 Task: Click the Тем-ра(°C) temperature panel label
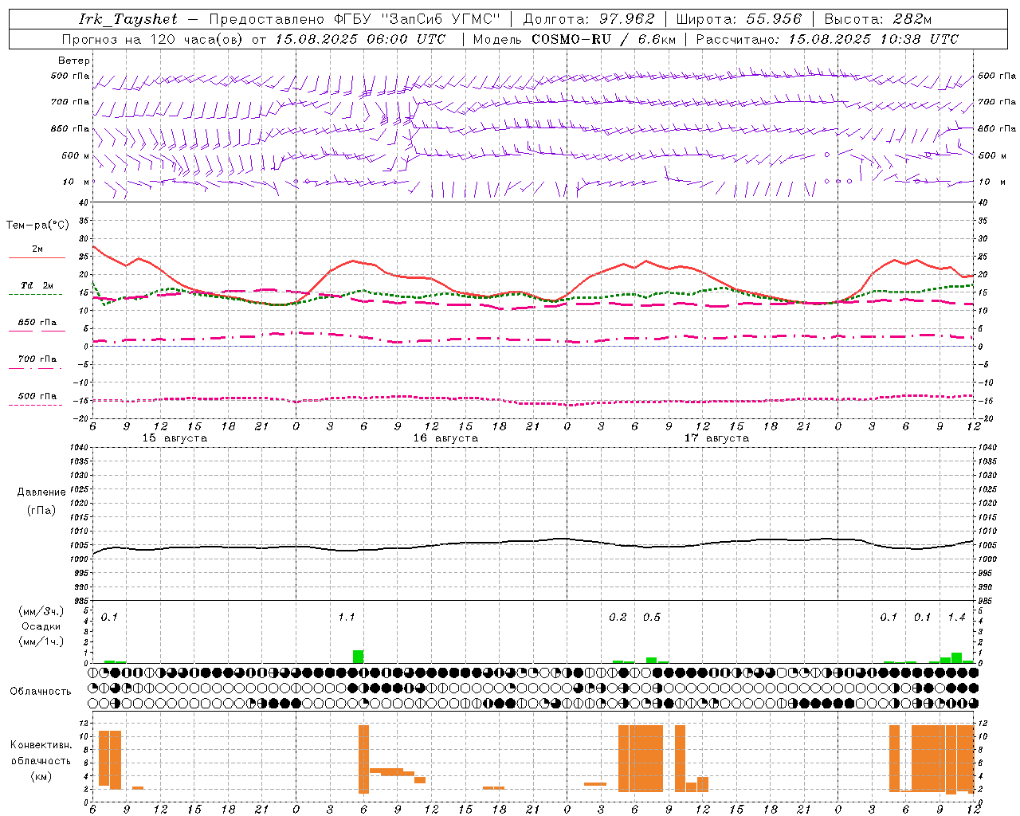pyautogui.click(x=38, y=226)
